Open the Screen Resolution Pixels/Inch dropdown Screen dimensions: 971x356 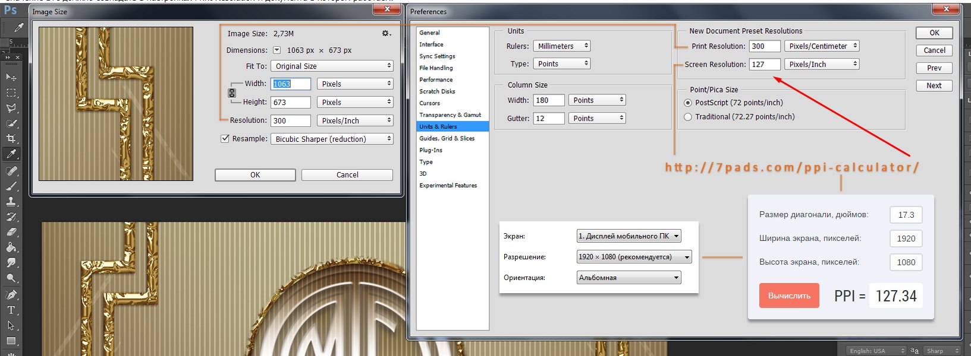point(822,64)
